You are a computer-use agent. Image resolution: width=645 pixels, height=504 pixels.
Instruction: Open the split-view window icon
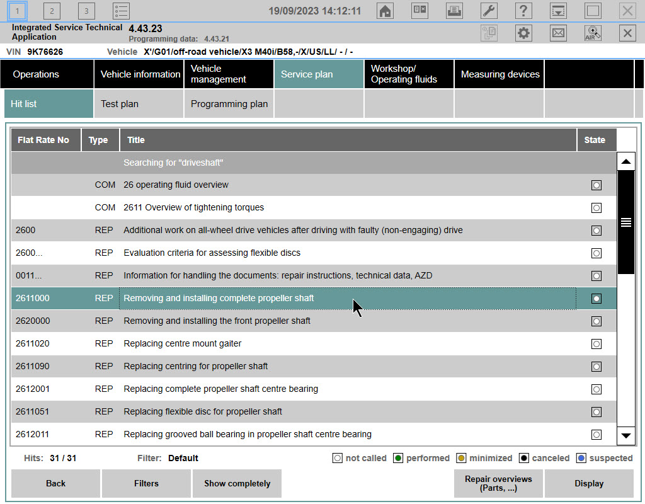click(x=420, y=11)
